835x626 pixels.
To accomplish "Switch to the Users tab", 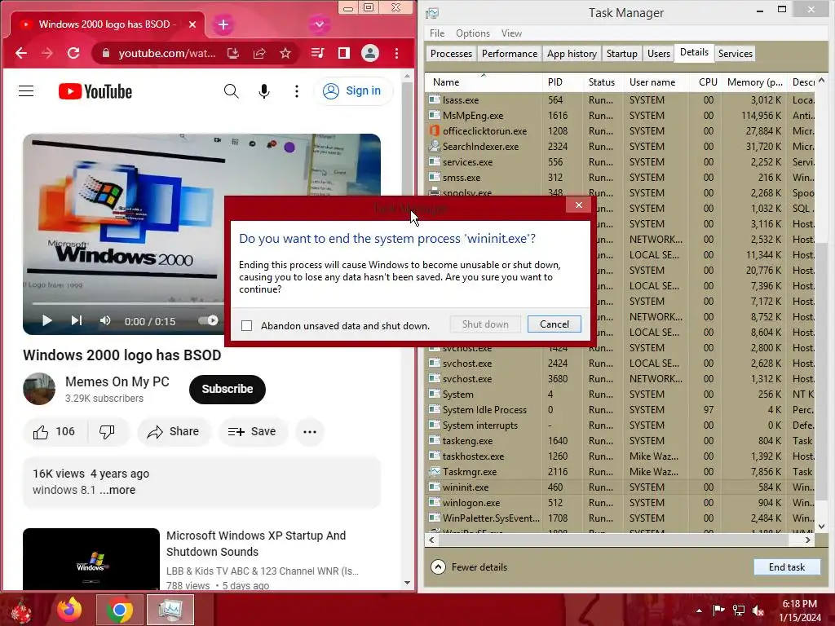I will [x=659, y=53].
